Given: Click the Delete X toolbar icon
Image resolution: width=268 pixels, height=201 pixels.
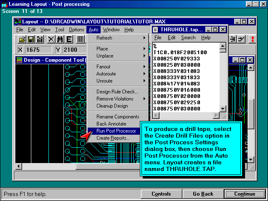Looking at the screenshot, I should tap(51, 39).
